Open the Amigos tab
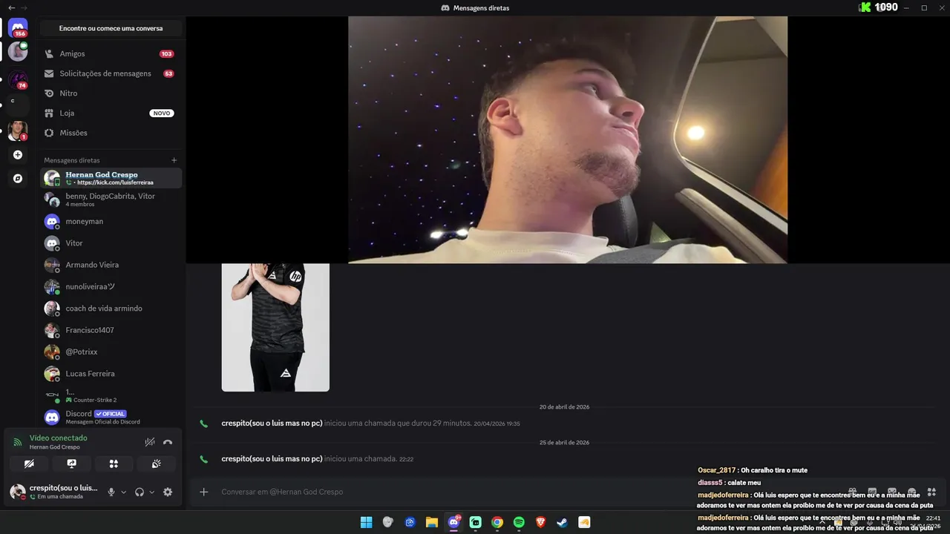 point(111,54)
